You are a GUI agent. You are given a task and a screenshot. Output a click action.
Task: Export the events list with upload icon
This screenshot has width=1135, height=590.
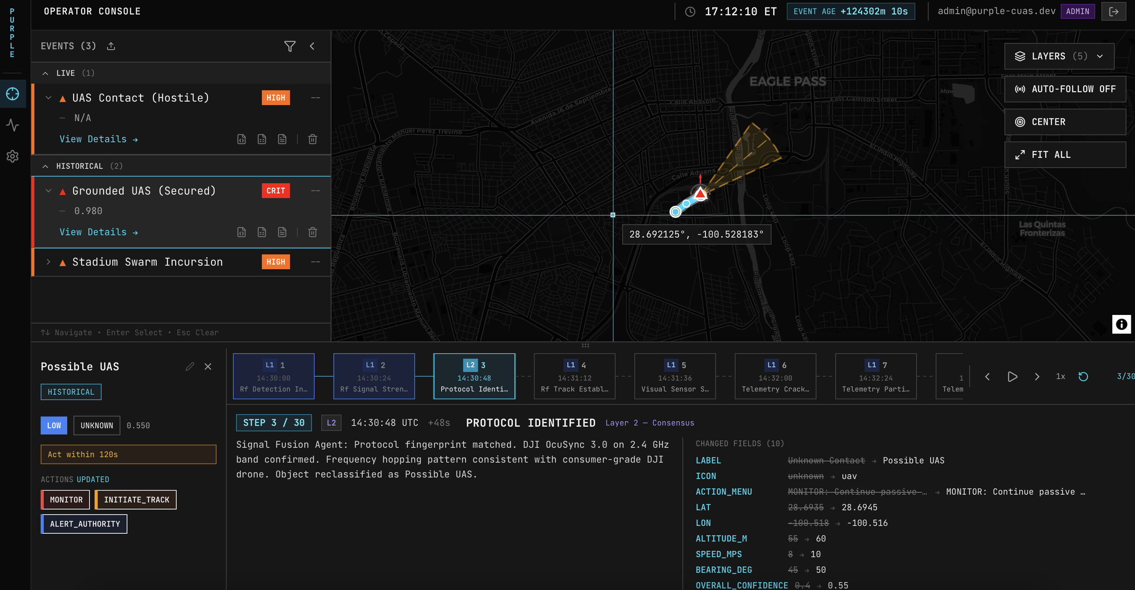(111, 46)
